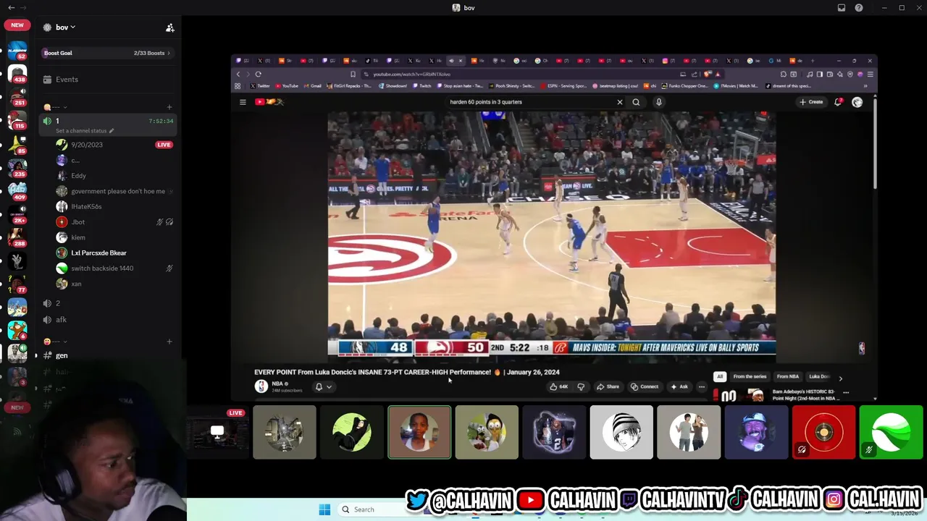The height and width of the screenshot is (521, 927).
Task: Open YouTube notifications bell
Action: tap(839, 102)
